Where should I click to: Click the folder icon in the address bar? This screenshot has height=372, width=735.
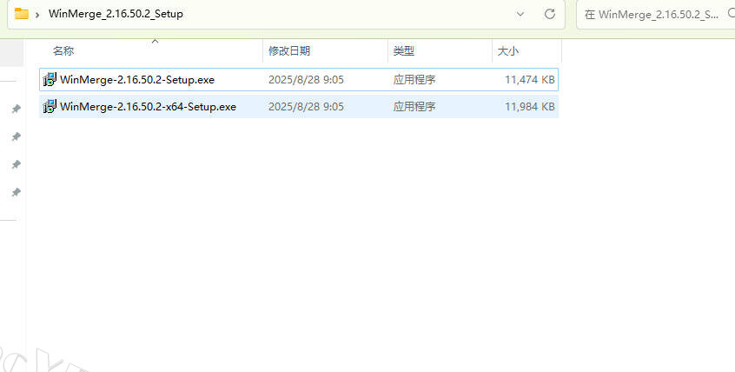22,14
